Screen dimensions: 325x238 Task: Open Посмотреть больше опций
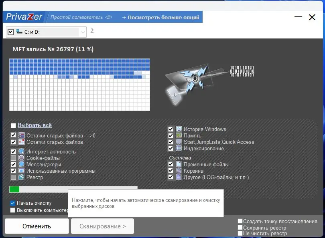point(160,17)
